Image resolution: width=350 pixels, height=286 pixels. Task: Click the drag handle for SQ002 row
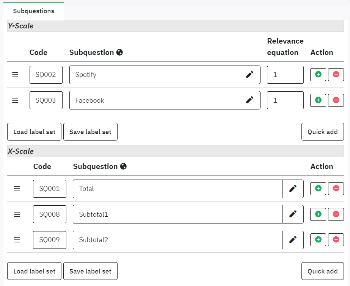15,75
